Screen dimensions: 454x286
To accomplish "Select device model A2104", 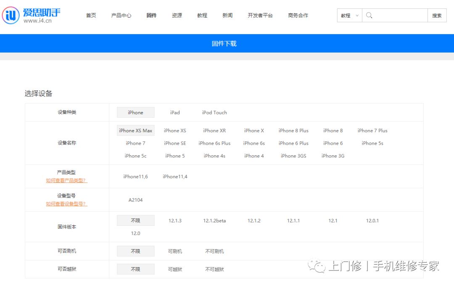I will coord(135,200).
